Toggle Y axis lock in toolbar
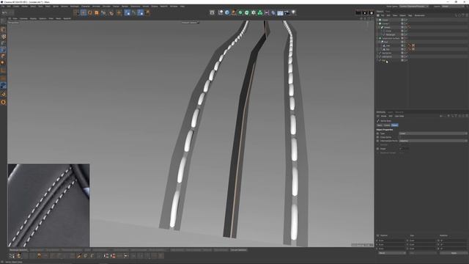The width and height of the screenshot is (469, 264). click(133, 12)
